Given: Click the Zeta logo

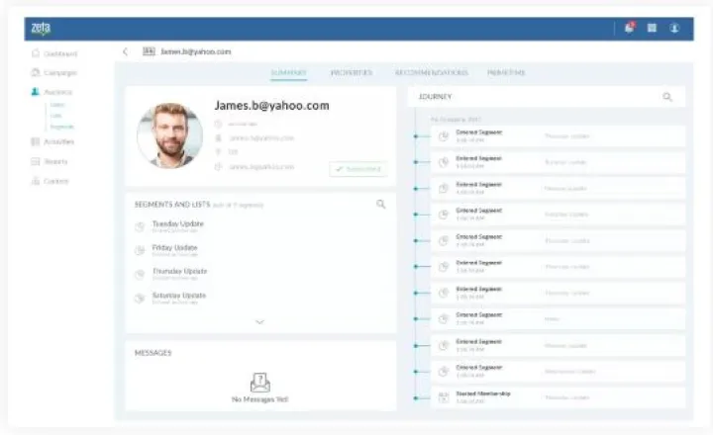Looking at the screenshot, I should coord(41,28).
